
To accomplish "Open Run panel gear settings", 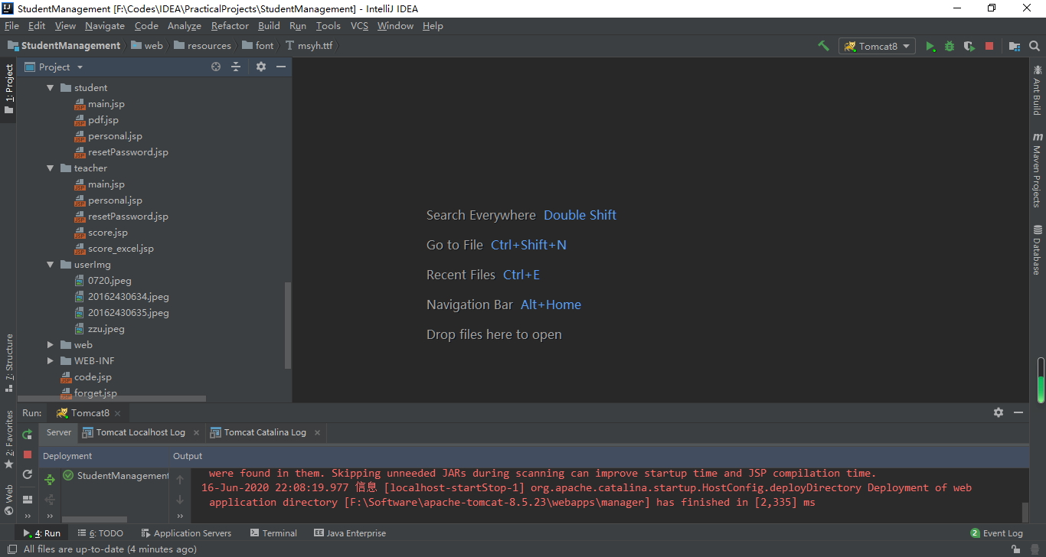I will tap(999, 412).
